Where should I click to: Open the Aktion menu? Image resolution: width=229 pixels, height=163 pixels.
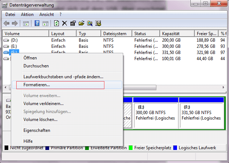[27, 14]
